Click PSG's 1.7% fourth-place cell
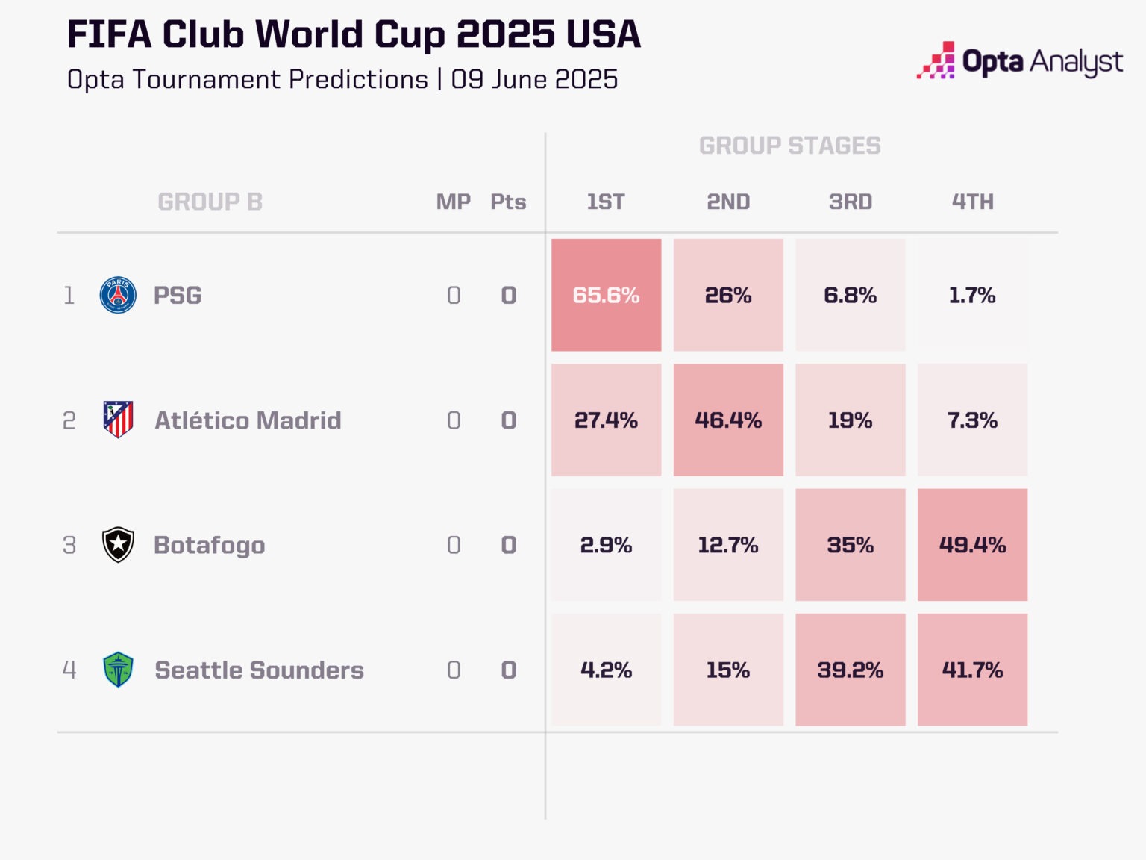The height and width of the screenshot is (860, 1146). 972,295
